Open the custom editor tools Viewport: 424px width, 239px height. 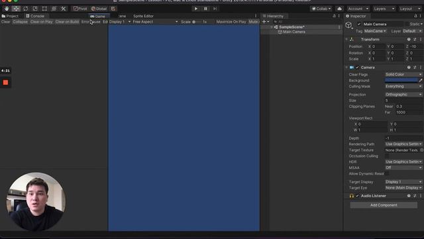click(x=64, y=9)
